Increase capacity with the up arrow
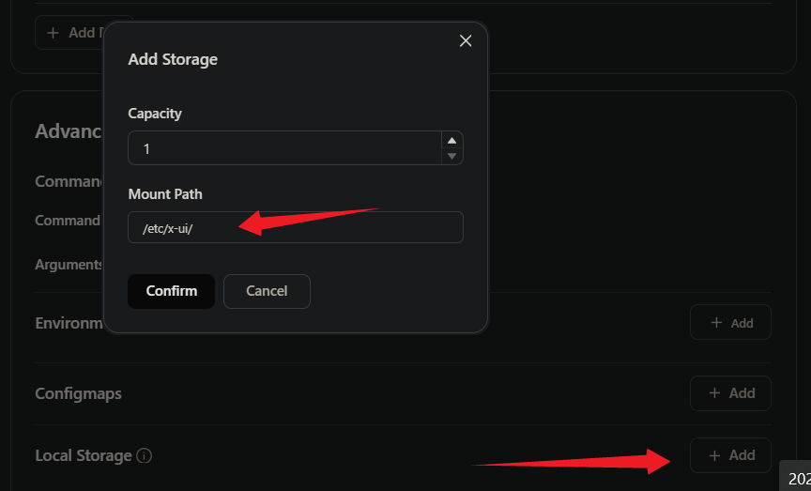 (452, 141)
